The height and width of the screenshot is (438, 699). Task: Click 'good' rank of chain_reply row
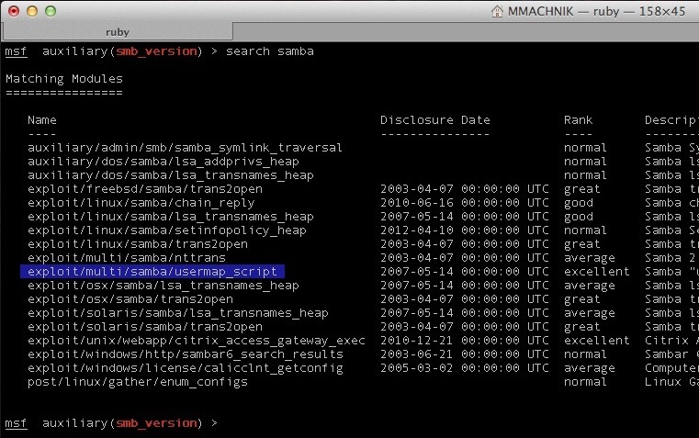(578, 203)
